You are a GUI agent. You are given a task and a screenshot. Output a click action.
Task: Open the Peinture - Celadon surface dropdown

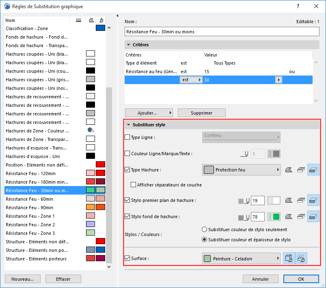pos(241,258)
